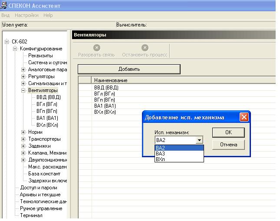
Task: Open the Исп. механизм dropdown arrow
Action: (199, 140)
